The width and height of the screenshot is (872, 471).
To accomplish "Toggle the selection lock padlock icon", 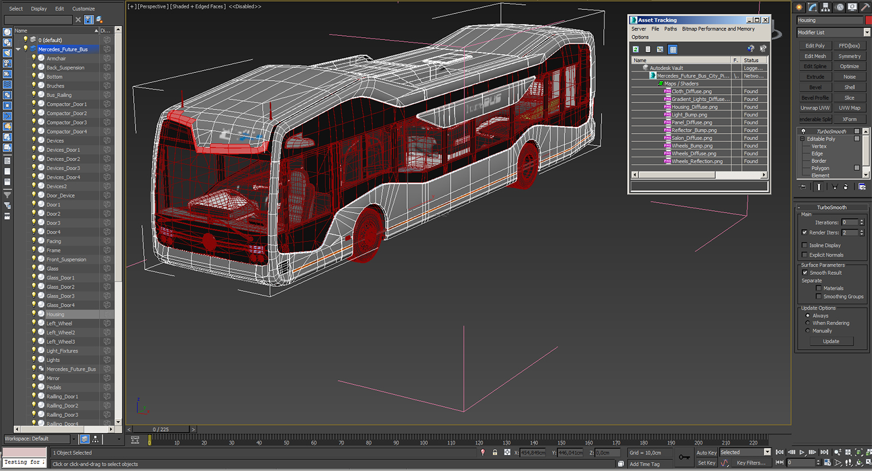I will point(495,453).
